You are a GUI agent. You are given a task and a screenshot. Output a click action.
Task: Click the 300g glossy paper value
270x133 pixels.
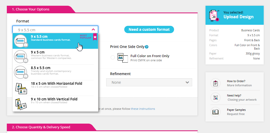point(253,53)
